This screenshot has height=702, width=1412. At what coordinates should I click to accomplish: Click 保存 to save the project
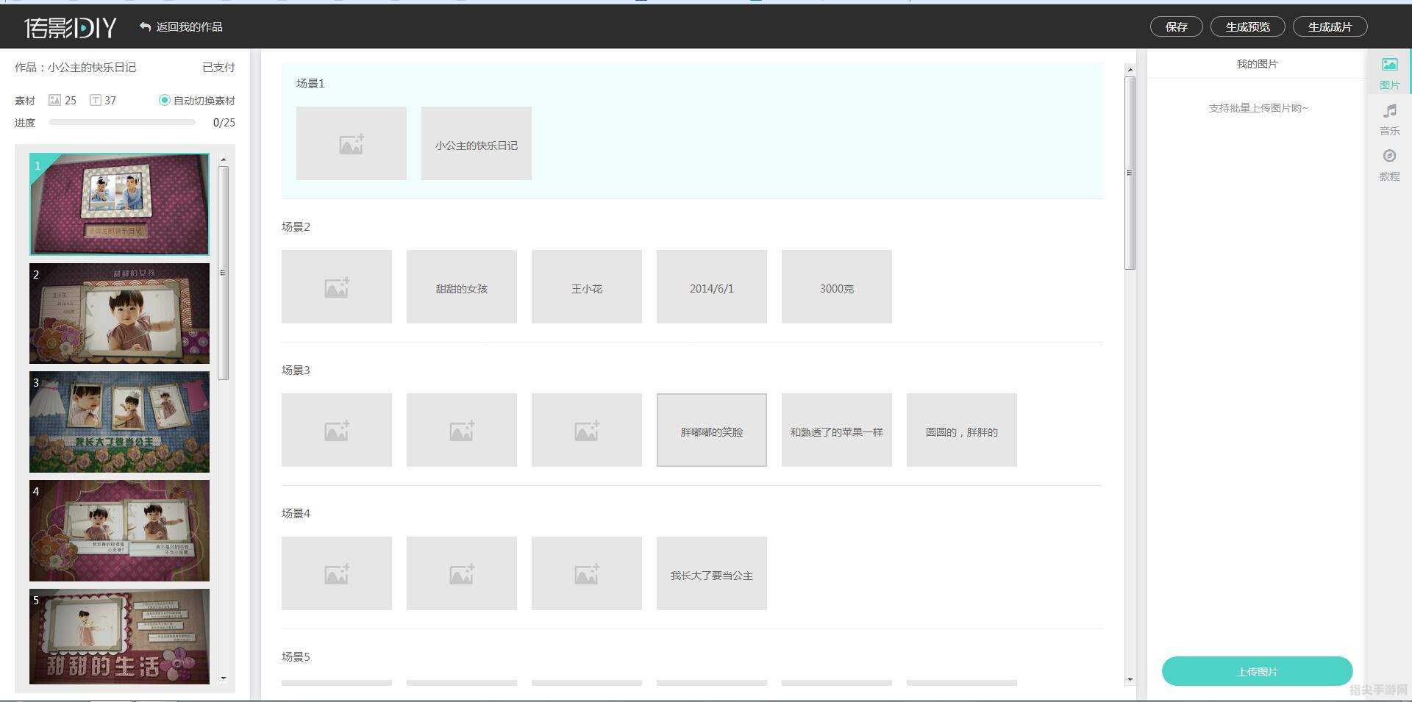click(1177, 26)
